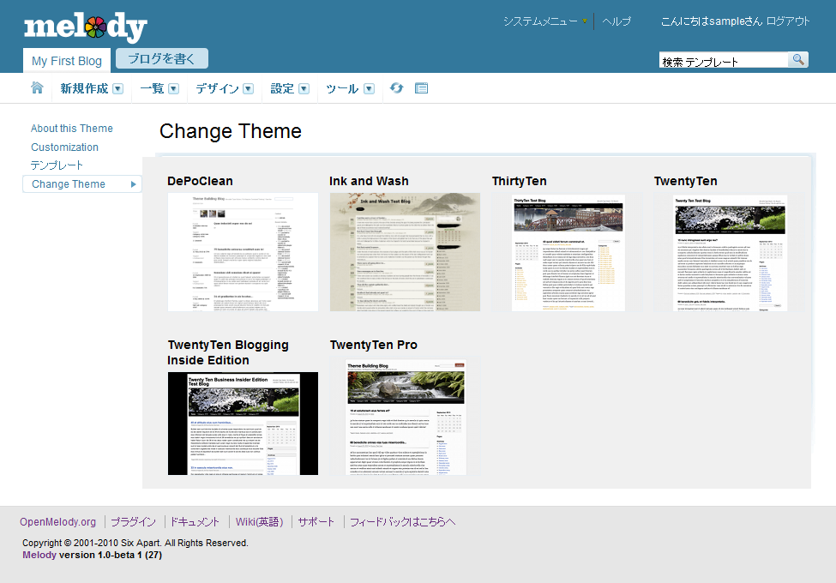Open the ツール menu

click(x=342, y=88)
